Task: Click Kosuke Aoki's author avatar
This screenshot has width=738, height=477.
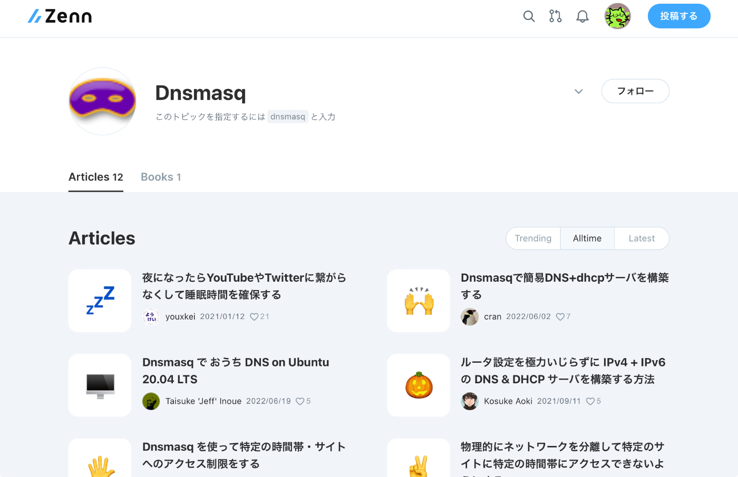Action: 470,401
